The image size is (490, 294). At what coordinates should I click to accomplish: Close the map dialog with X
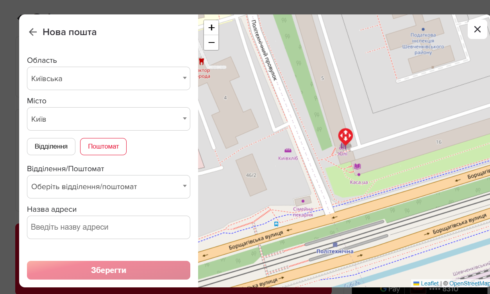click(x=477, y=29)
